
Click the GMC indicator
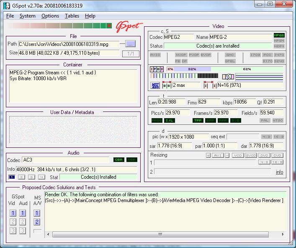pyautogui.click(x=230, y=55)
